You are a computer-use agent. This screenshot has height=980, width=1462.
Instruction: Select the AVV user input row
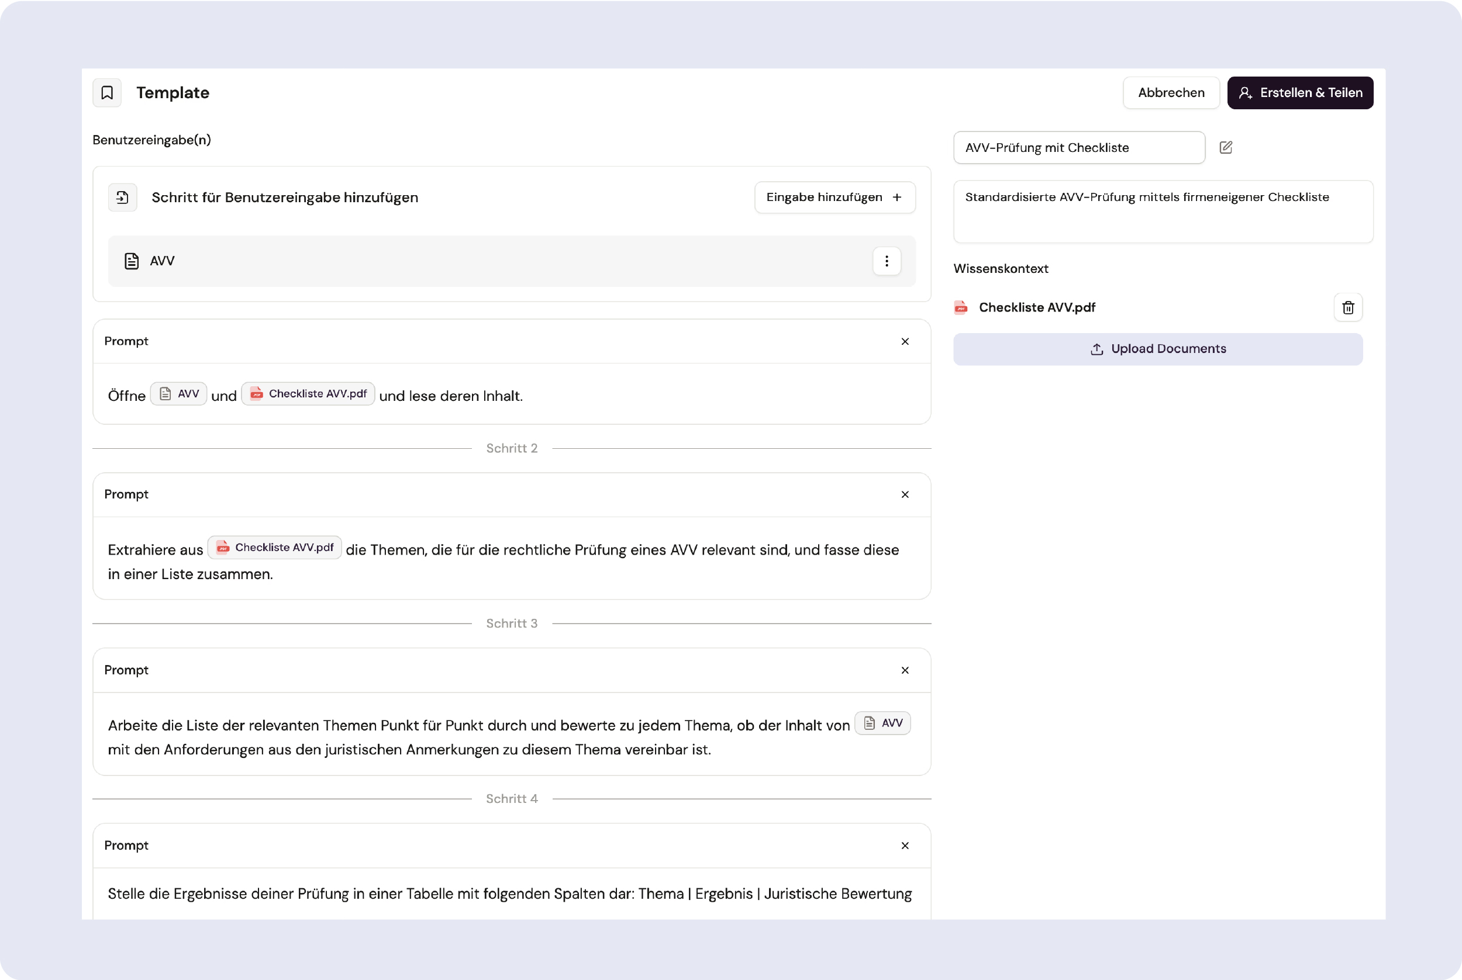point(512,261)
